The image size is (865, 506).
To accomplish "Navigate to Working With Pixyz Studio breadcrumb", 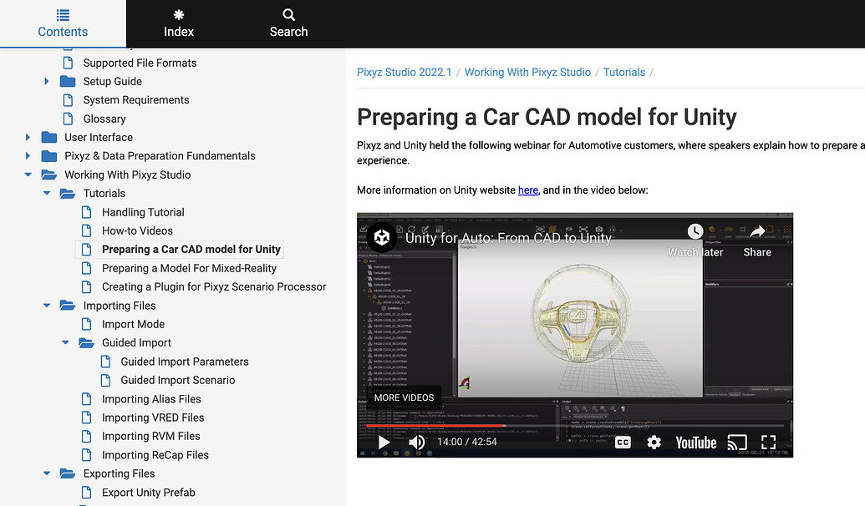I will tap(527, 72).
